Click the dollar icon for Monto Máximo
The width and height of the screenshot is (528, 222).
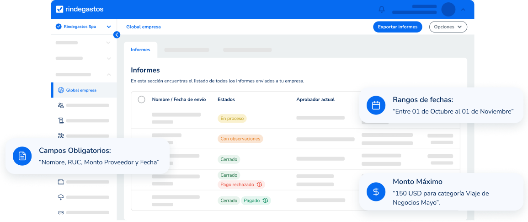[376, 192]
